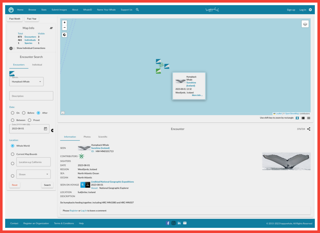Open the map layers control
This screenshot has height=233, width=320.
(x=305, y=24)
